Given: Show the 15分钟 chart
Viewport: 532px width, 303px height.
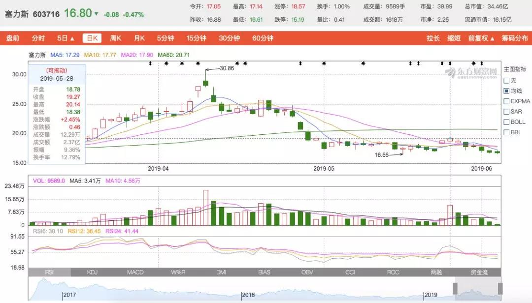Looking at the screenshot, I should pos(197,38).
